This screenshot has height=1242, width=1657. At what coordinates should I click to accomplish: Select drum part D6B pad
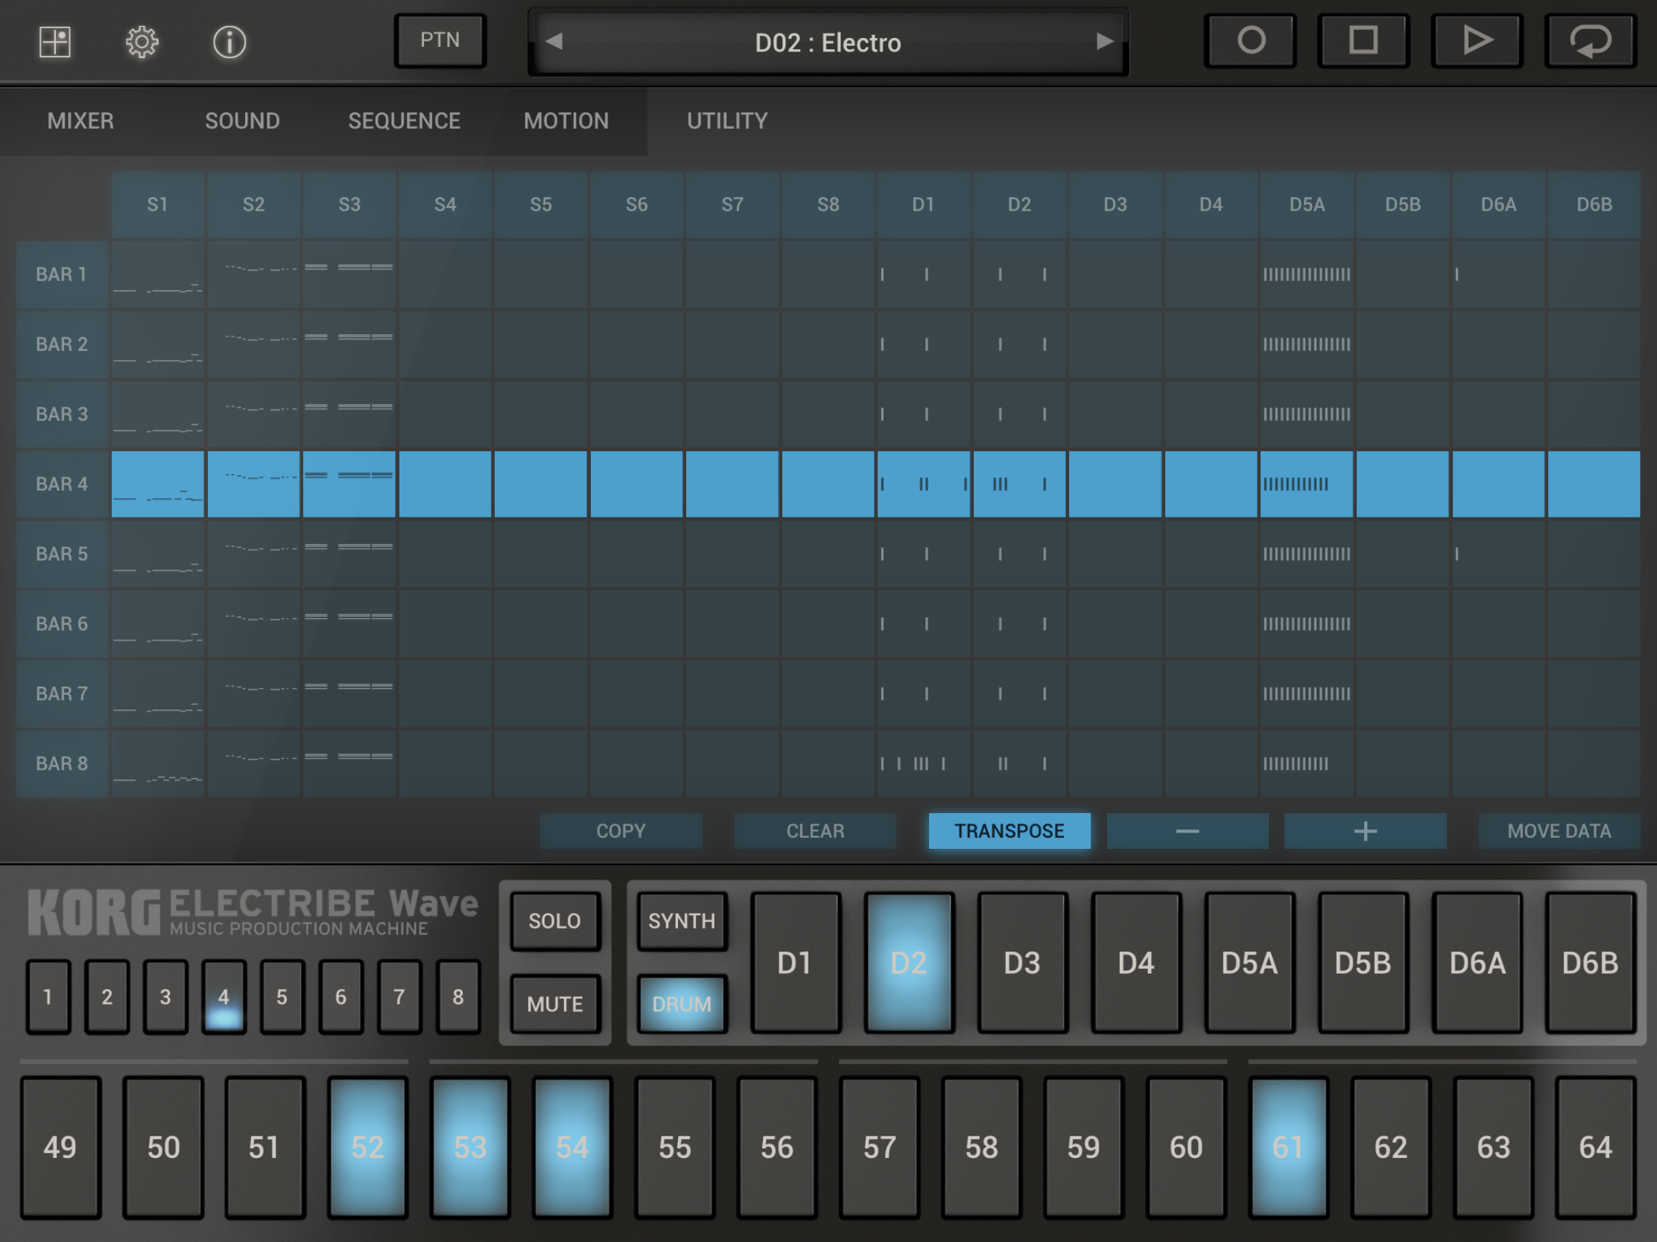[x=1591, y=963]
